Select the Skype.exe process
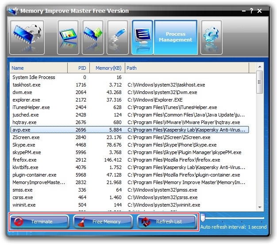 (x=130, y=145)
